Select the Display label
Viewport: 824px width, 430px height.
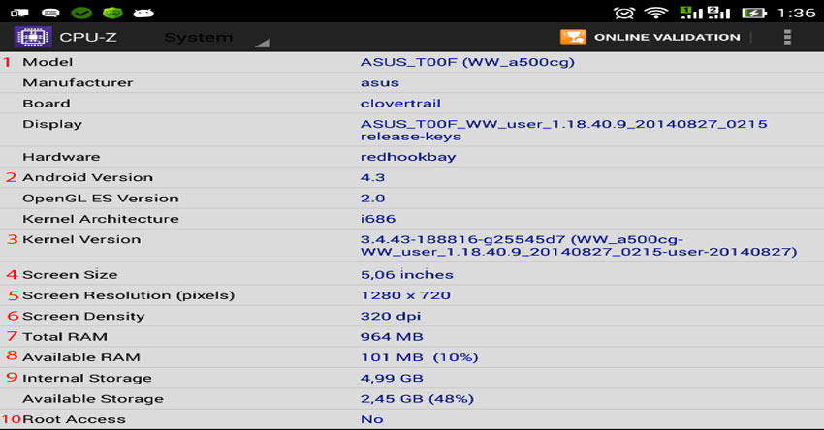[x=52, y=124]
